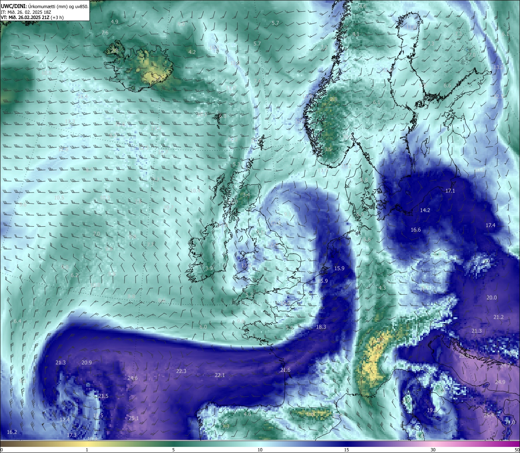520x453 pixels.
Task: Click the map value 16.2
Action: [12, 432]
